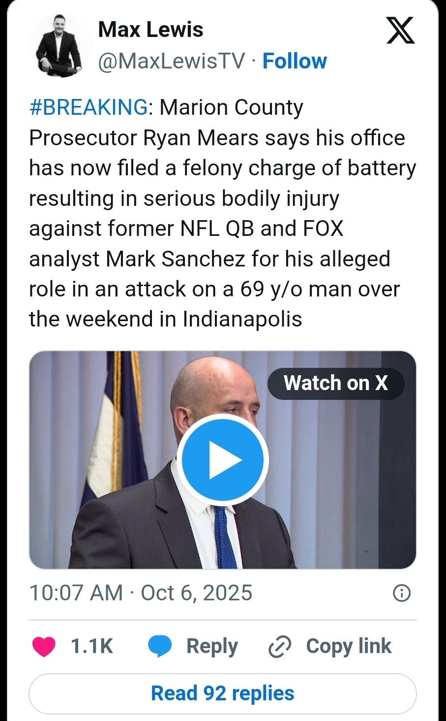Click the X logo icon
446x721 pixels.
click(x=400, y=30)
